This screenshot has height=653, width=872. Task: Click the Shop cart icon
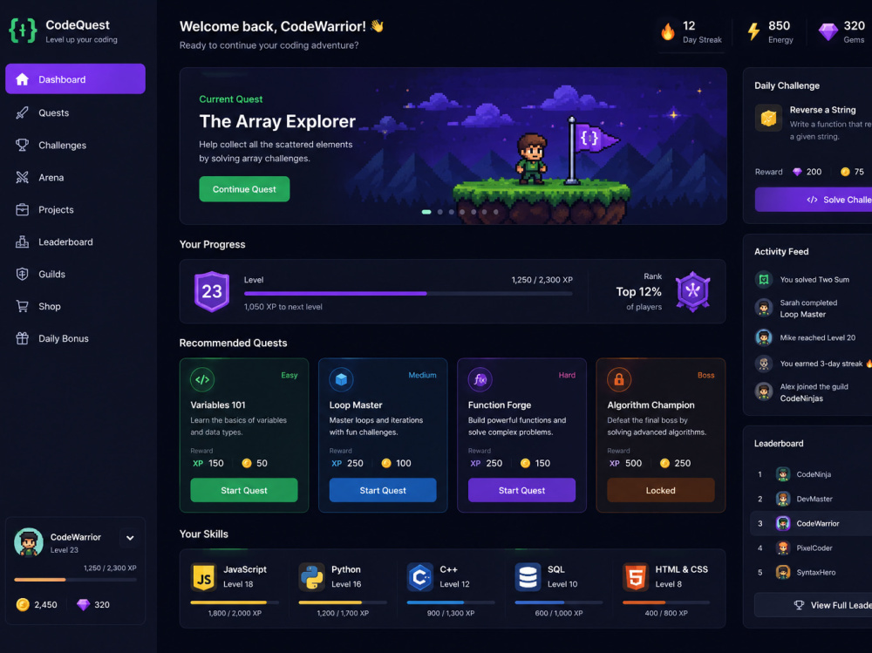point(23,307)
